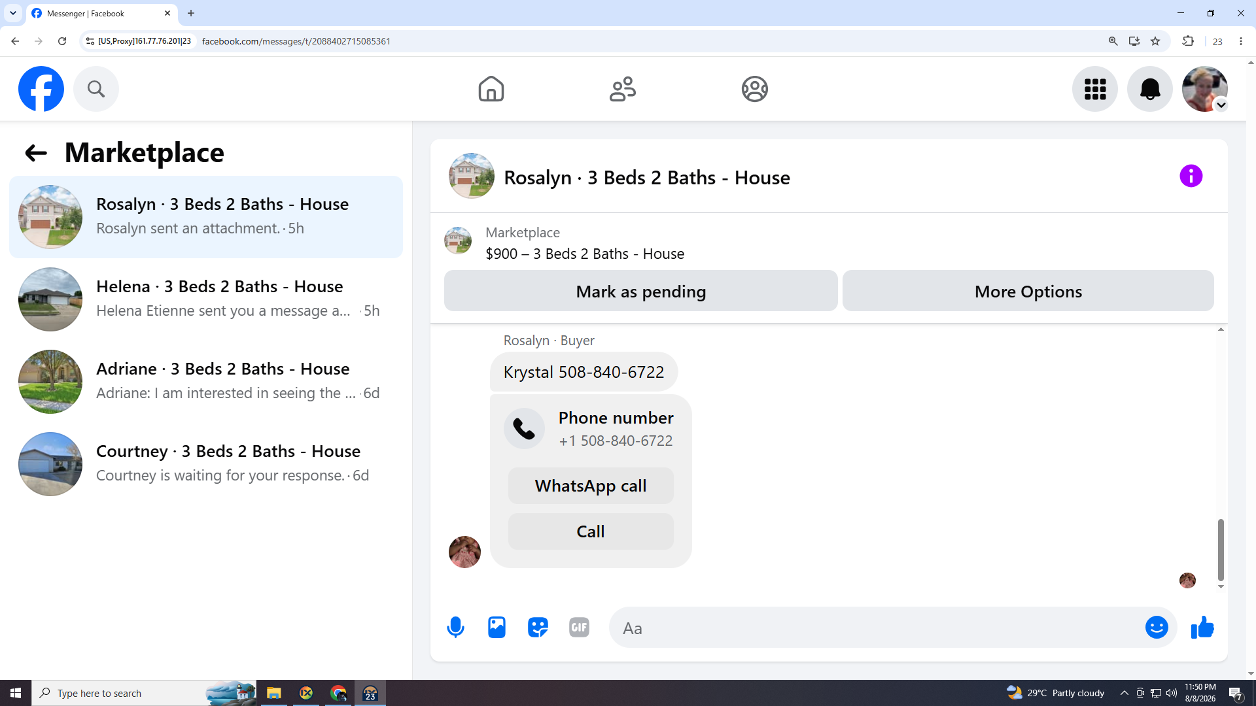
Task: Open Adriane's 3 Beds 2 Baths conversation
Action: (x=206, y=382)
